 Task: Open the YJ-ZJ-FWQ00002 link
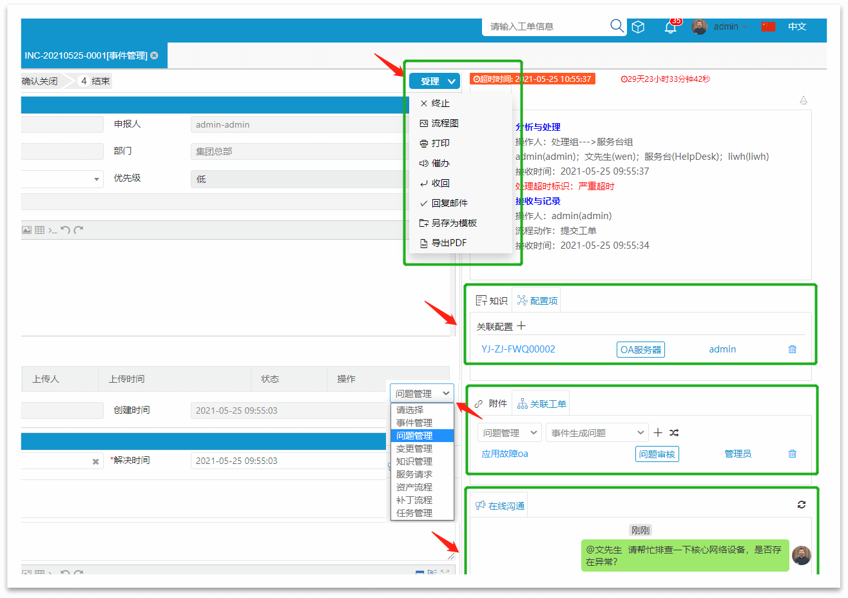(x=518, y=349)
